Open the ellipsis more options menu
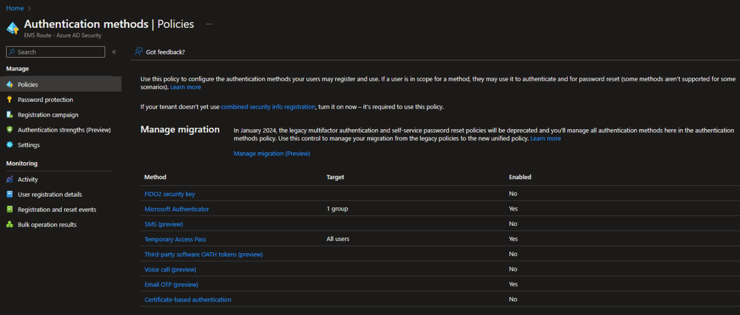The image size is (740, 315). 209,24
